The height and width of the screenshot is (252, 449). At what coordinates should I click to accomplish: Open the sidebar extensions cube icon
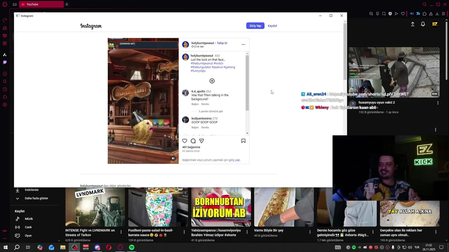coord(5,97)
